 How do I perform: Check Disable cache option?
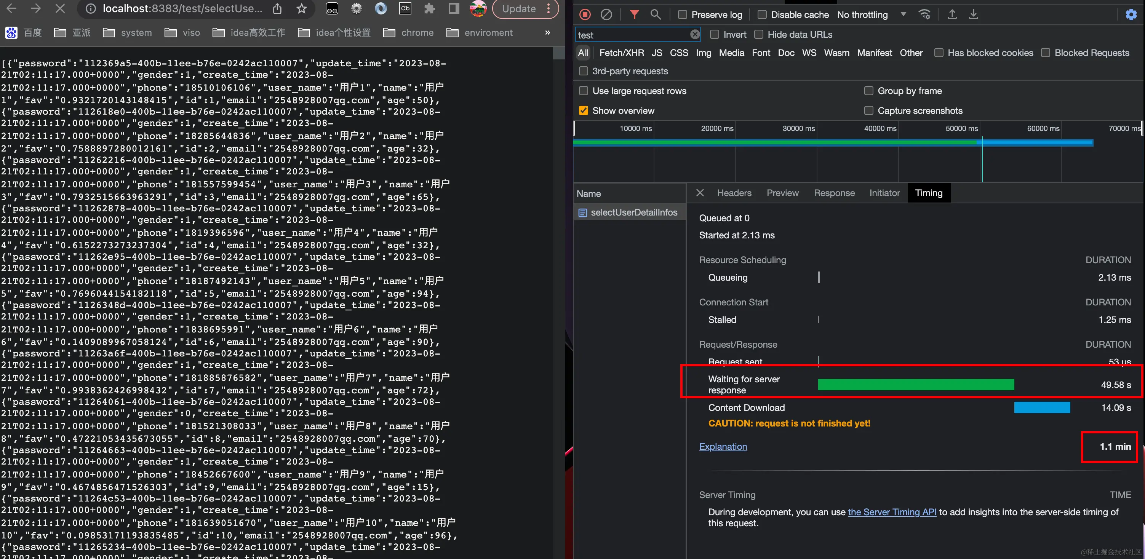[x=762, y=15]
